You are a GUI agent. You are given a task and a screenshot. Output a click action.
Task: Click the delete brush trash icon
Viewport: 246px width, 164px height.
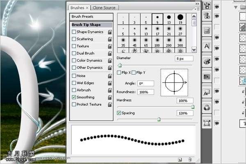[x=190, y=159]
